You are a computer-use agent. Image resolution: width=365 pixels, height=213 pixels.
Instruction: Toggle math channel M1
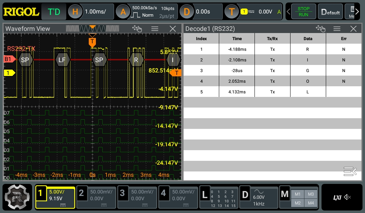[x=298, y=194]
